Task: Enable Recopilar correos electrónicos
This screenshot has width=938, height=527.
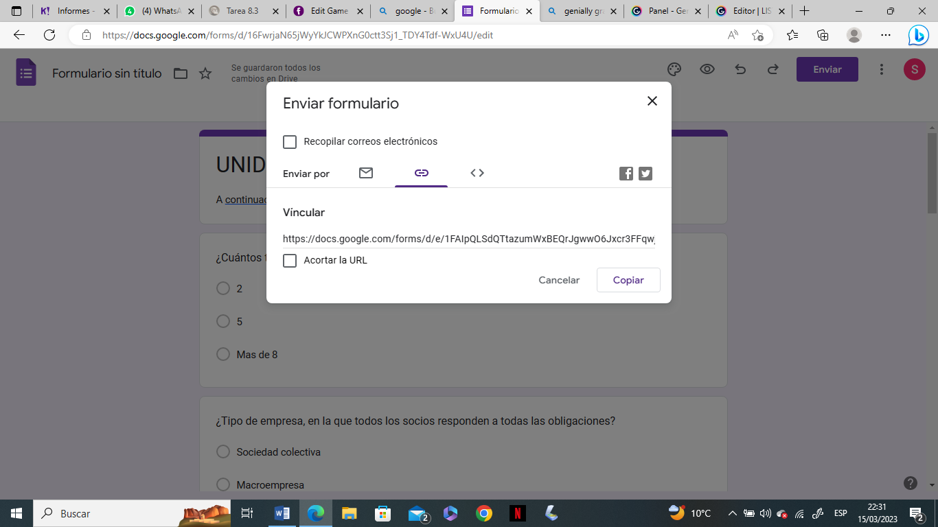Action: point(290,141)
